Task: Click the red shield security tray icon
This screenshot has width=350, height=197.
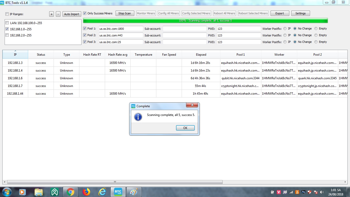Action: [310, 192]
